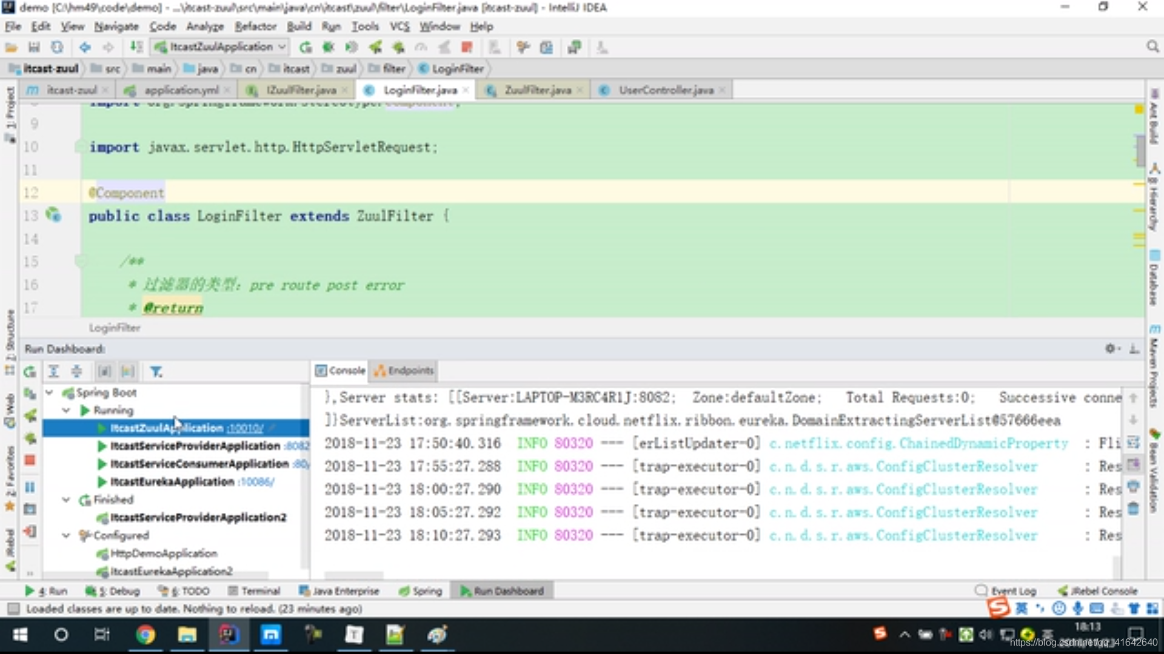Collapse the Running group
Image resolution: width=1164 pixels, height=654 pixels.
(x=66, y=410)
